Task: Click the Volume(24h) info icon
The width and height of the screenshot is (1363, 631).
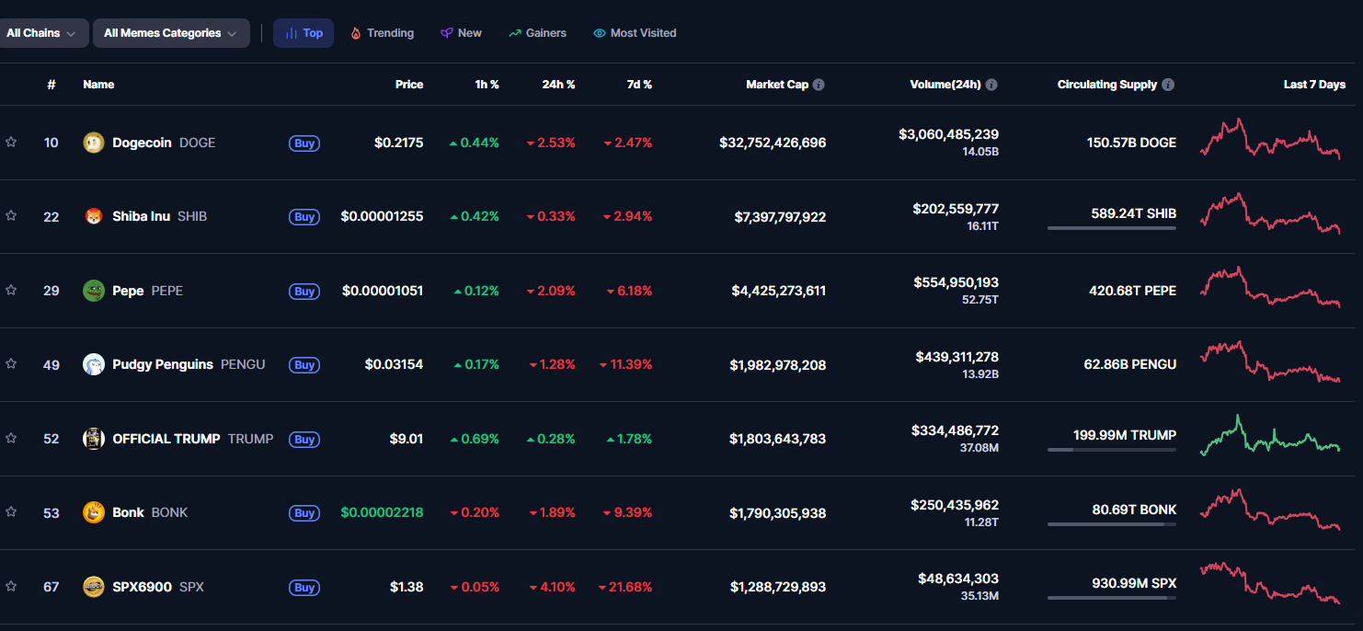Action: point(991,85)
